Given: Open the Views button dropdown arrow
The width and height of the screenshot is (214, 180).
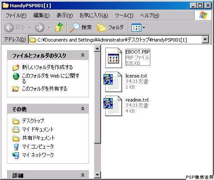Looking at the screenshot, I should pos(144,27).
